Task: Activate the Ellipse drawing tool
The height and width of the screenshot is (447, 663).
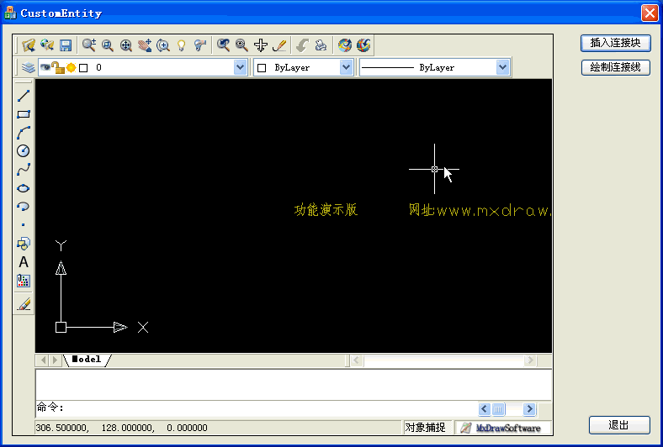Action: point(24,188)
